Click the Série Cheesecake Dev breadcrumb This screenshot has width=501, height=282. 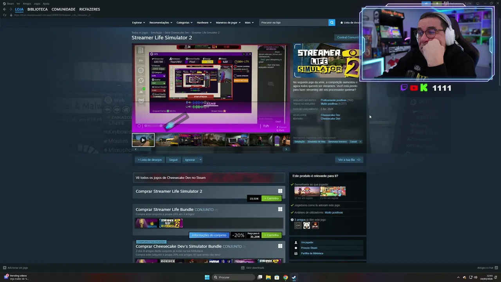coord(177,33)
